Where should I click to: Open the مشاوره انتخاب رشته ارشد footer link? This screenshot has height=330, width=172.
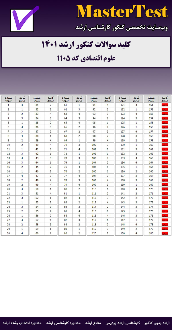click(x=22, y=323)
